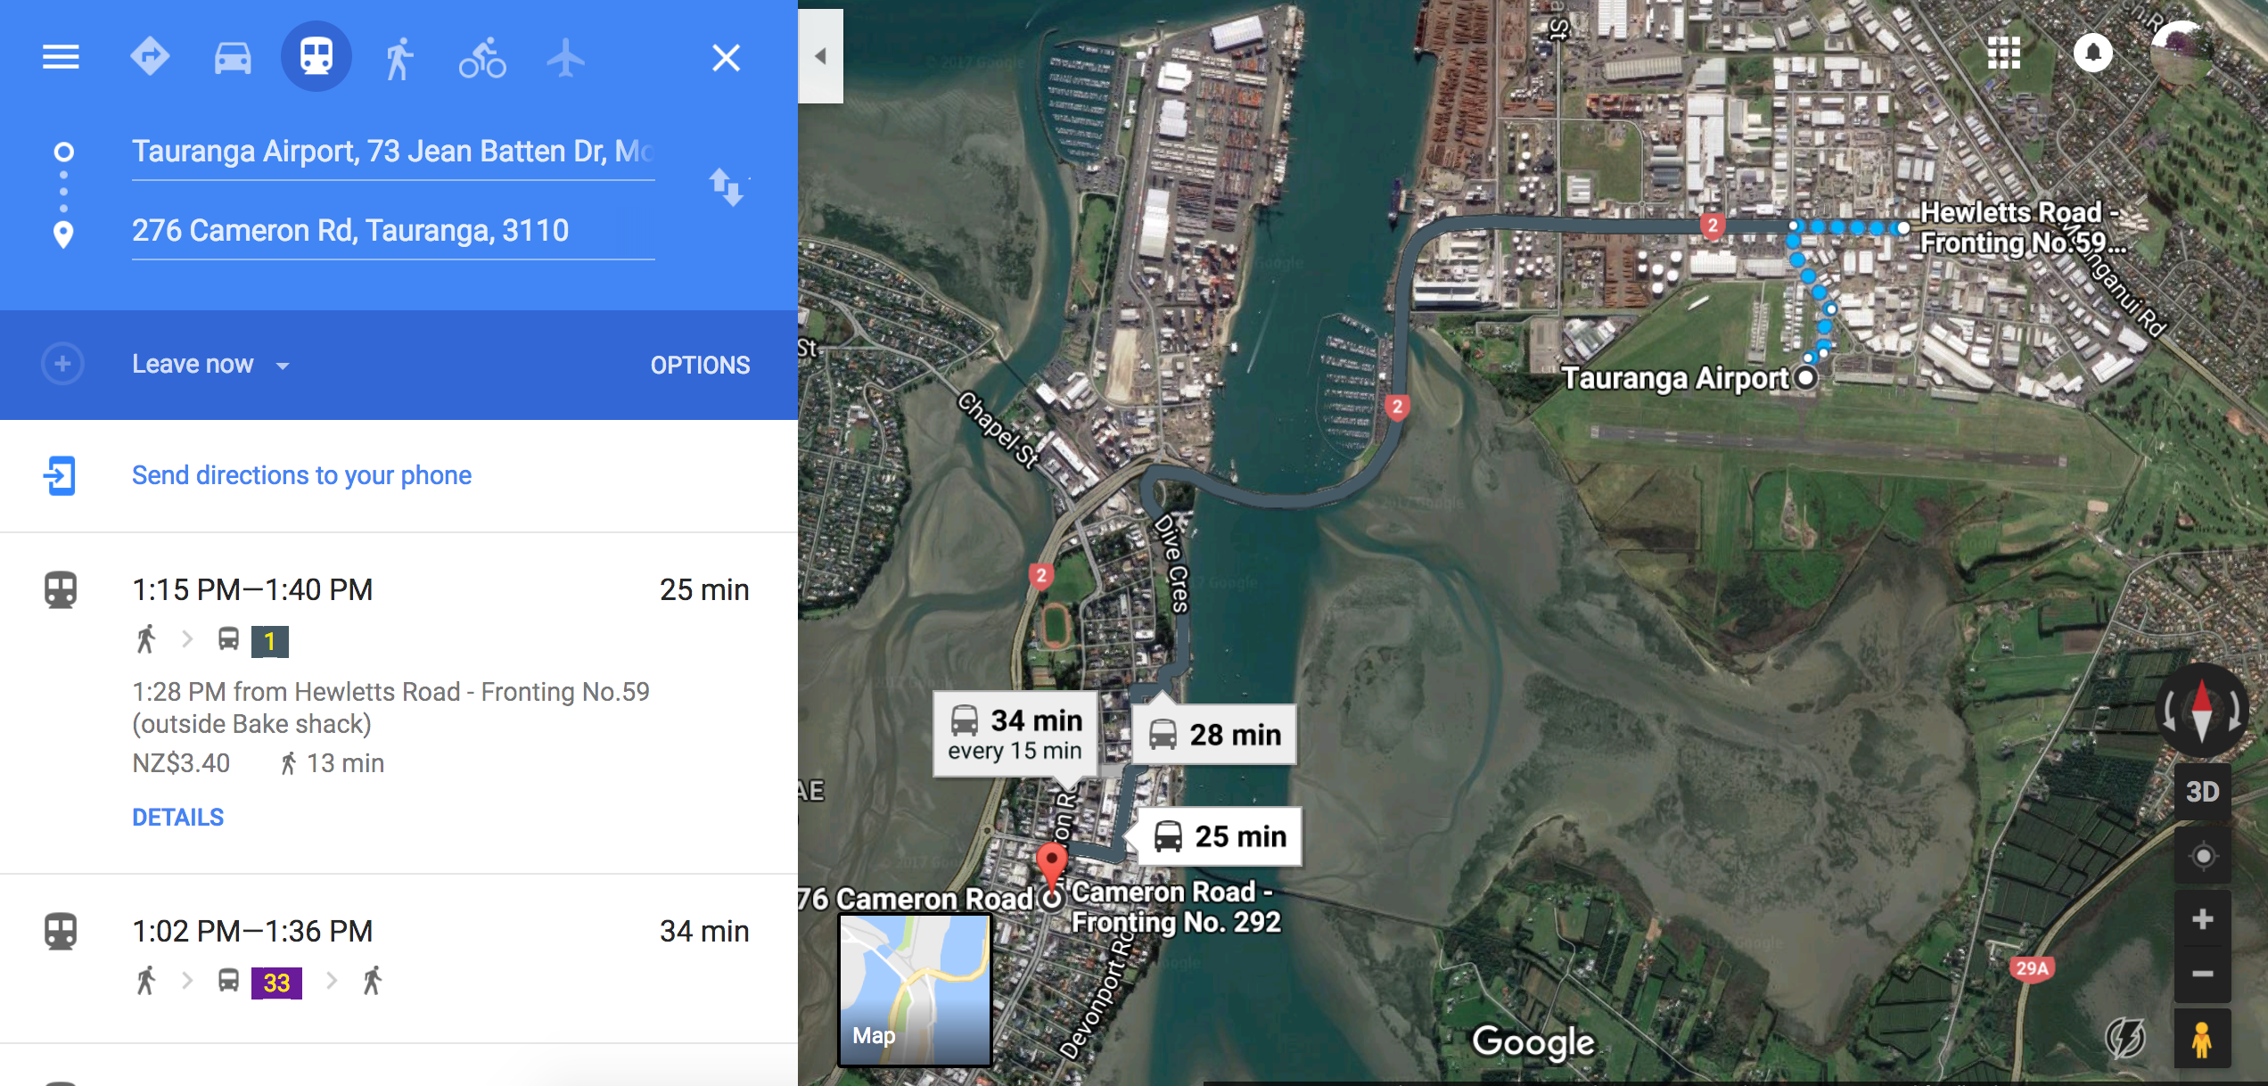The image size is (2268, 1086).
Task: Zoom out the map with minus button
Action: (x=2202, y=974)
